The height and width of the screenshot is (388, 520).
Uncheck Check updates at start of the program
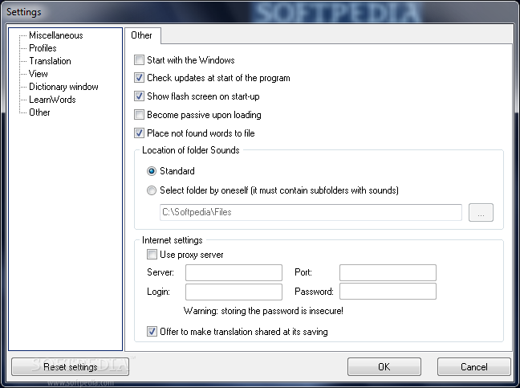(139, 78)
